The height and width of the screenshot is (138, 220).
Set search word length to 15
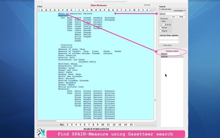[x=131, y=125]
